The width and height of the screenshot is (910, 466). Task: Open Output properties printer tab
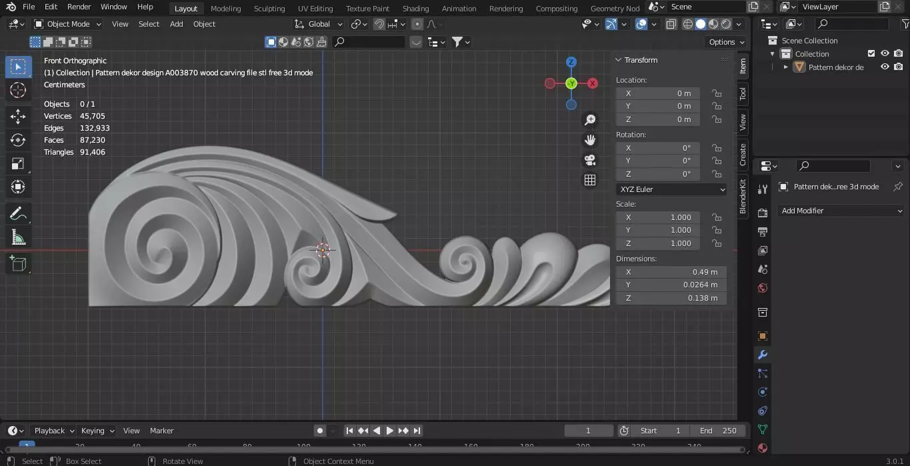pyautogui.click(x=763, y=232)
